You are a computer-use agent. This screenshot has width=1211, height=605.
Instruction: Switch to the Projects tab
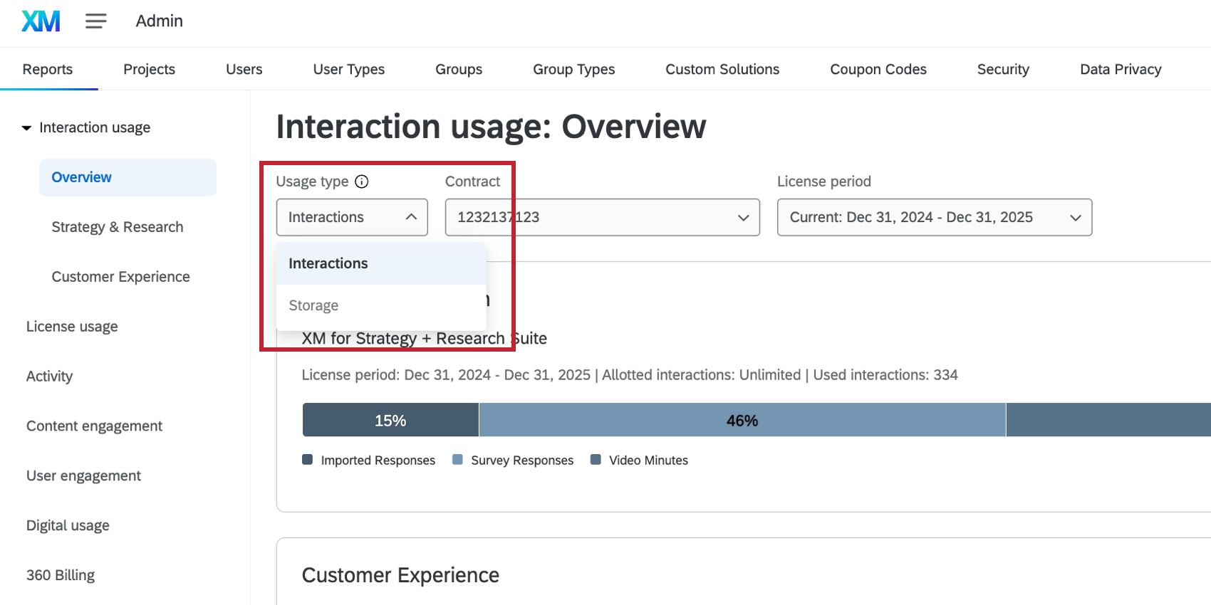pyautogui.click(x=149, y=69)
